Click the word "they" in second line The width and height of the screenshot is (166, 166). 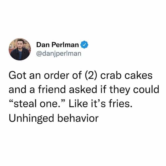click(x=120, y=90)
